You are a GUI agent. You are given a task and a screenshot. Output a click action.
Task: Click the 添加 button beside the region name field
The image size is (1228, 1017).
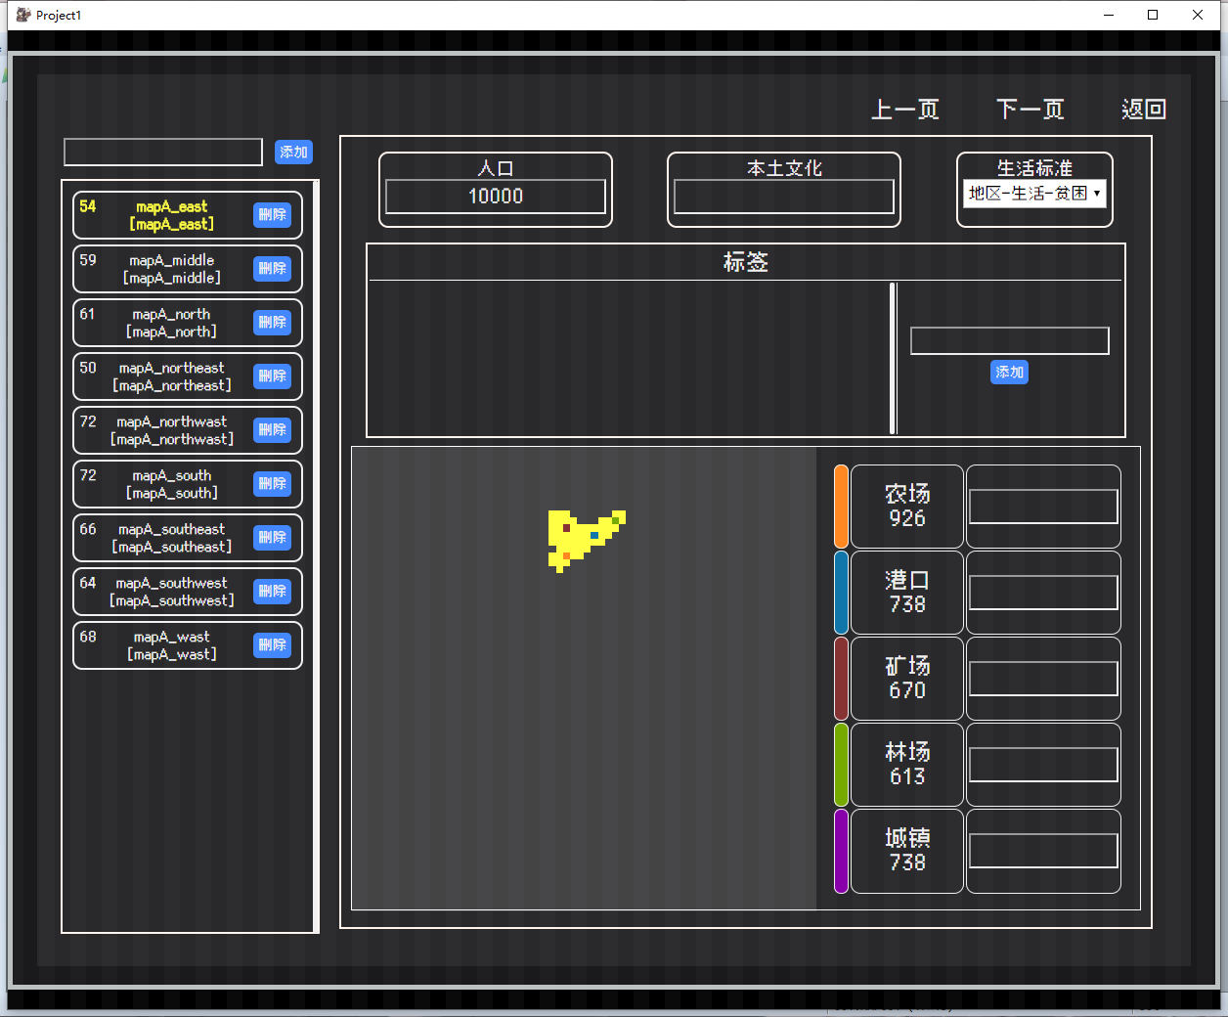293,152
